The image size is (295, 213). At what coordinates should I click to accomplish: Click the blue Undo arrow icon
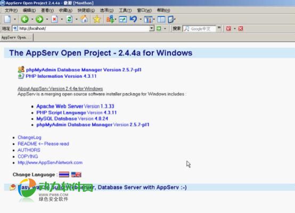click(134, 19)
